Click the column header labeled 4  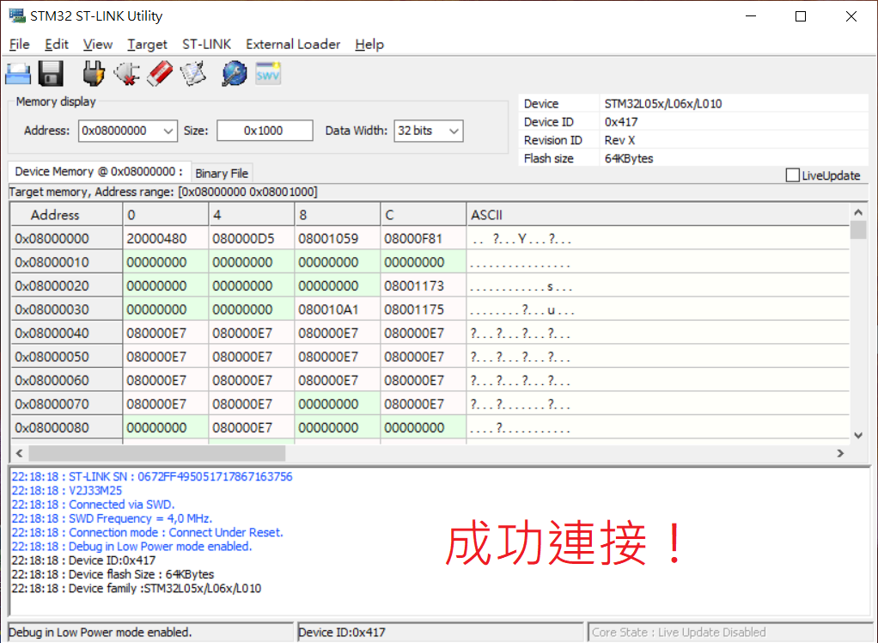point(252,215)
